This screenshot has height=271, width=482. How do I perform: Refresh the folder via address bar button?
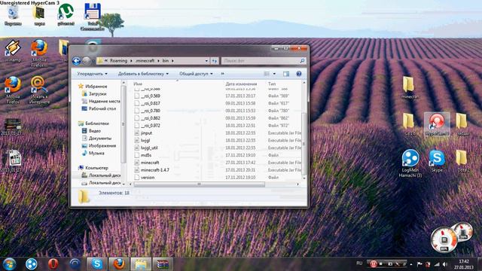coord(214,61)
